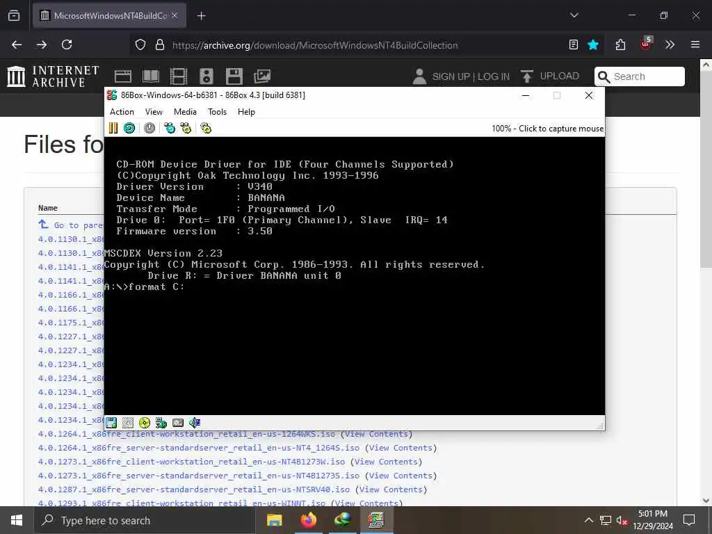Viewport: 712px width, 534px height.
Task: Open the 86Box Media menu
Action: click(x=185, y=112)
